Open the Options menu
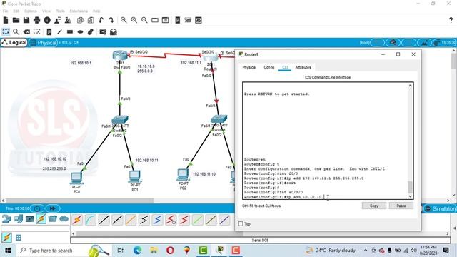457x257 pixels. pos(30,11)
